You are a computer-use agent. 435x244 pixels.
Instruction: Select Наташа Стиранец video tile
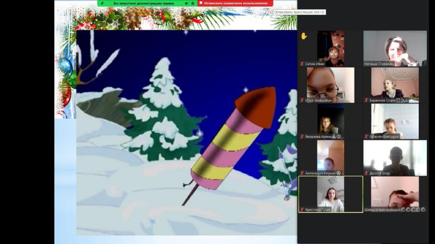click(x=395, y=48)
